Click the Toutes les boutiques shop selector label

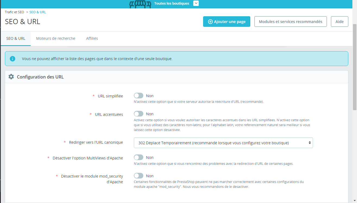tap(172, 4)
